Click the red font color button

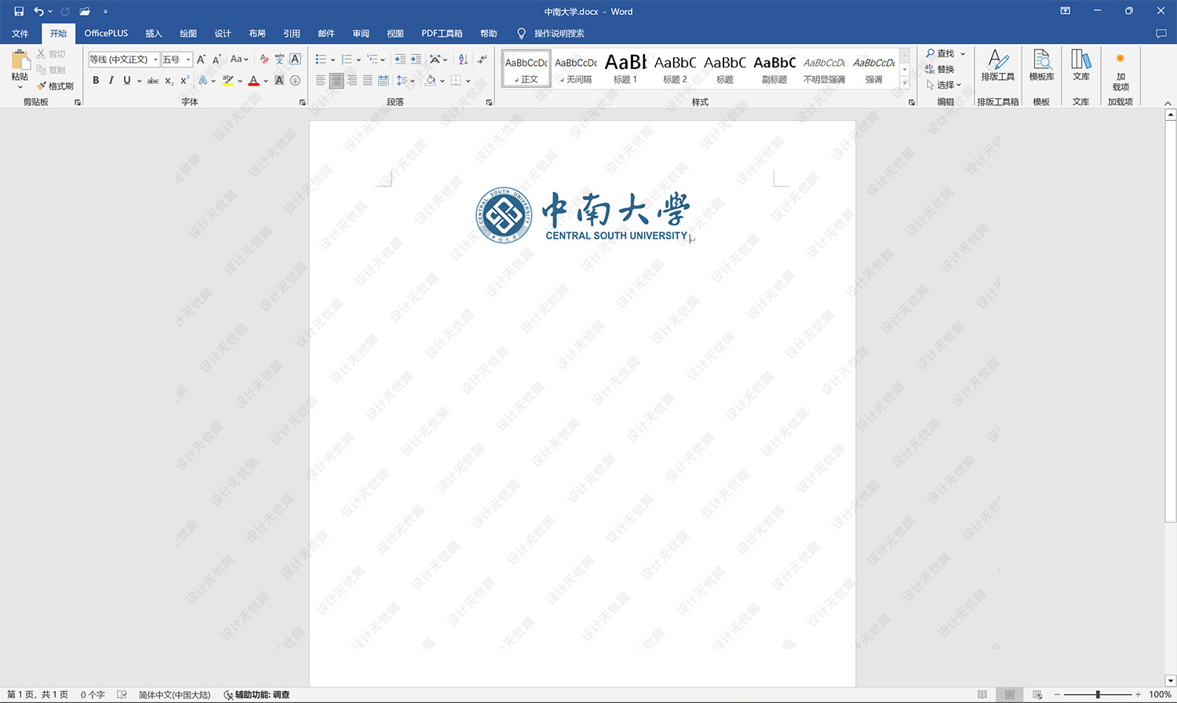253,81
